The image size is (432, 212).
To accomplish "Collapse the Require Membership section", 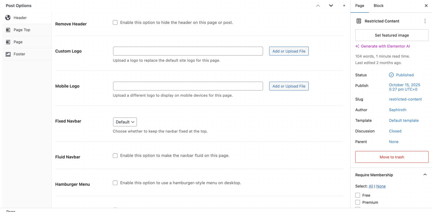I will coord(425,175).
